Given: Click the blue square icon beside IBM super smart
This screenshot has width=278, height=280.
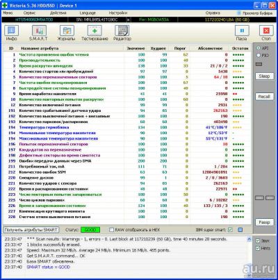Looking at the screenshot, I should tap(240, 230).
